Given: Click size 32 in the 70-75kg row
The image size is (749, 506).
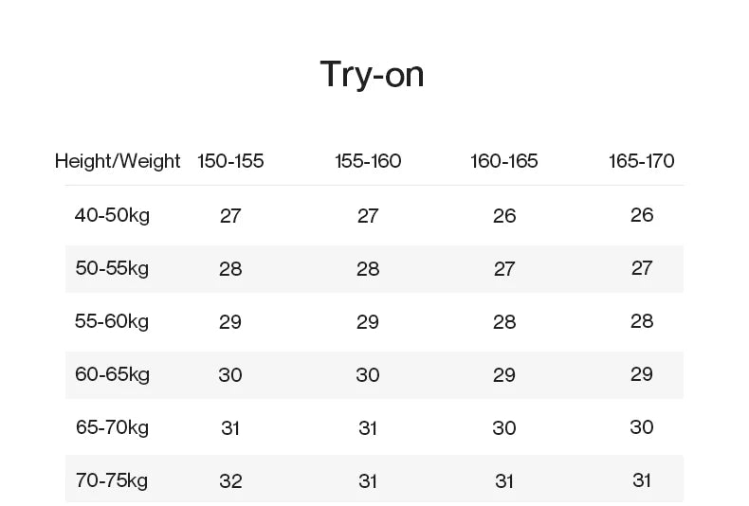Looking at the screenshot, I should [x=230, y=481].
